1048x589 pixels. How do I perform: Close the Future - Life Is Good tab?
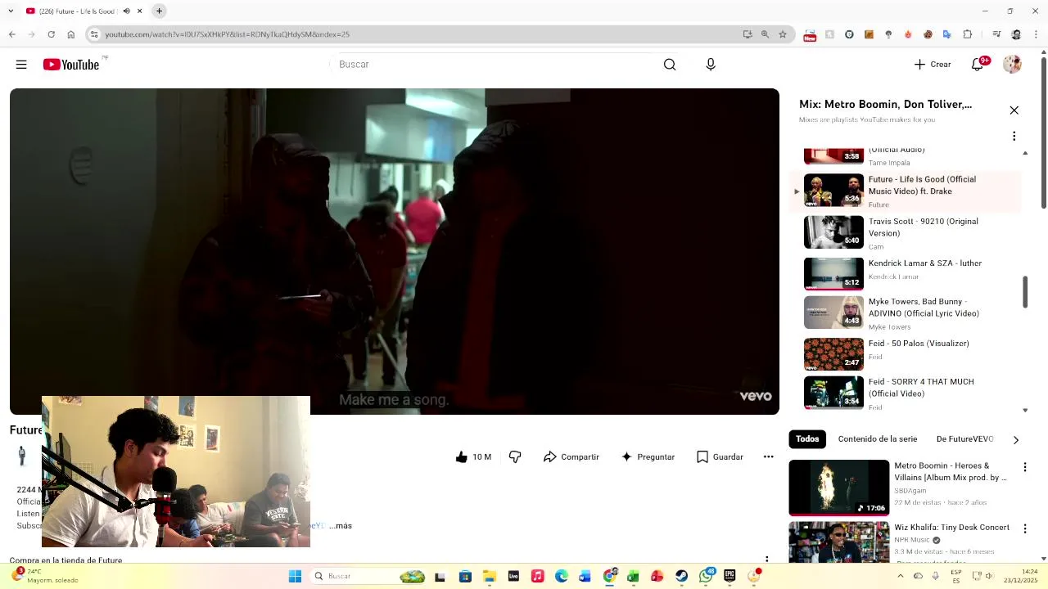pos(140,11)
